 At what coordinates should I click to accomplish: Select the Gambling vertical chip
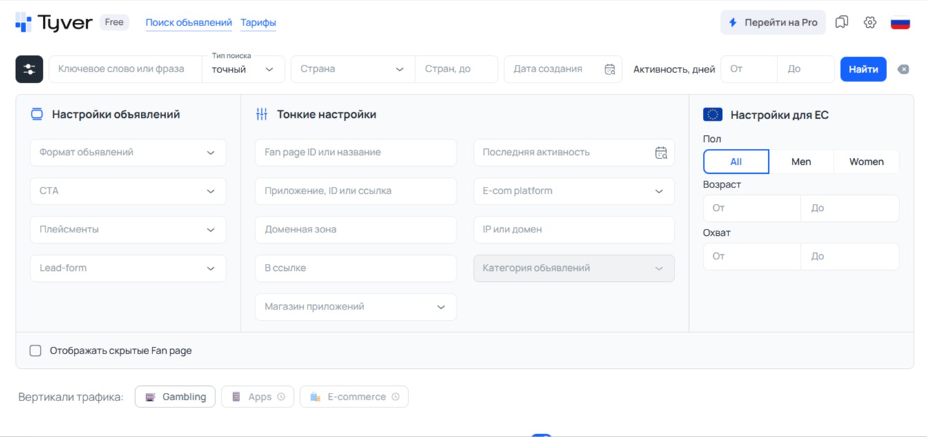pyautogui.click(x=175, y=397)
